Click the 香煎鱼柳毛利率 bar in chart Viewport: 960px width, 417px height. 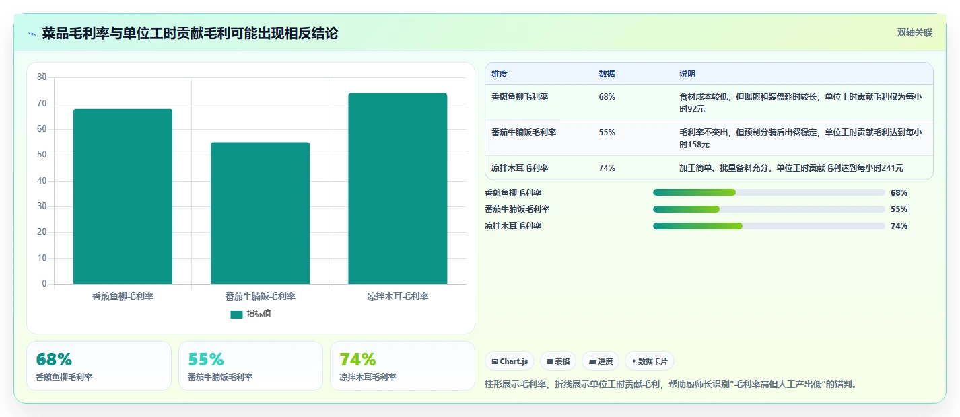[x=123, y=196]
